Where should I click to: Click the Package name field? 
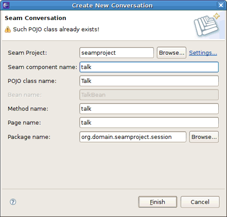133,137
